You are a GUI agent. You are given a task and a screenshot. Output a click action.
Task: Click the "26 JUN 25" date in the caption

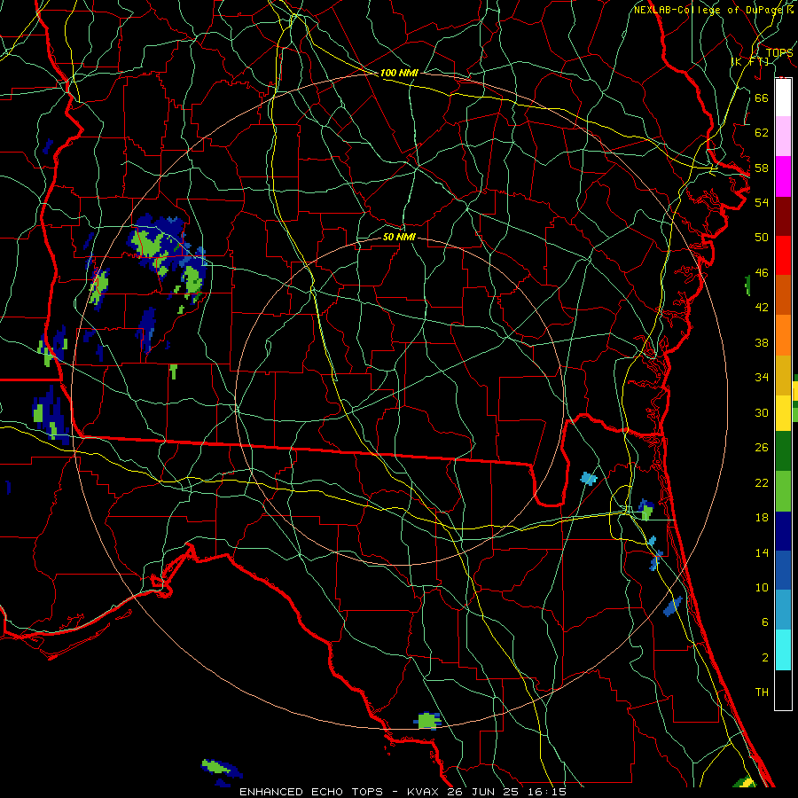(485, 792)
